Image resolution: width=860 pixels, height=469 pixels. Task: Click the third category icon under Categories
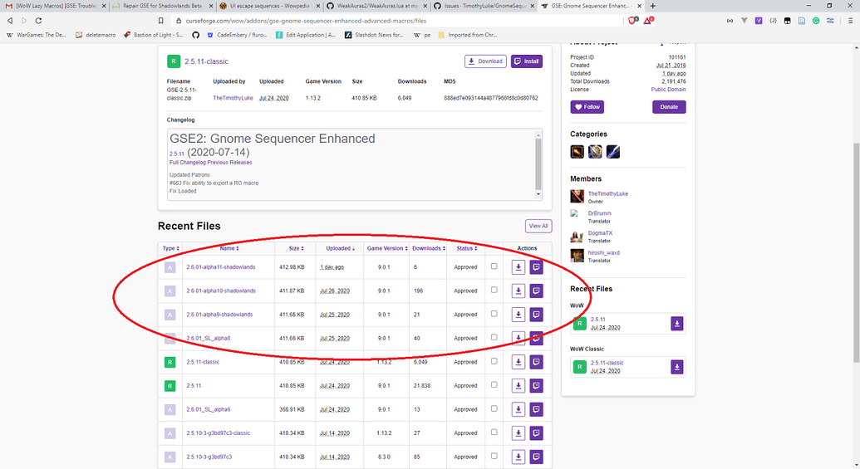(612, 152)
